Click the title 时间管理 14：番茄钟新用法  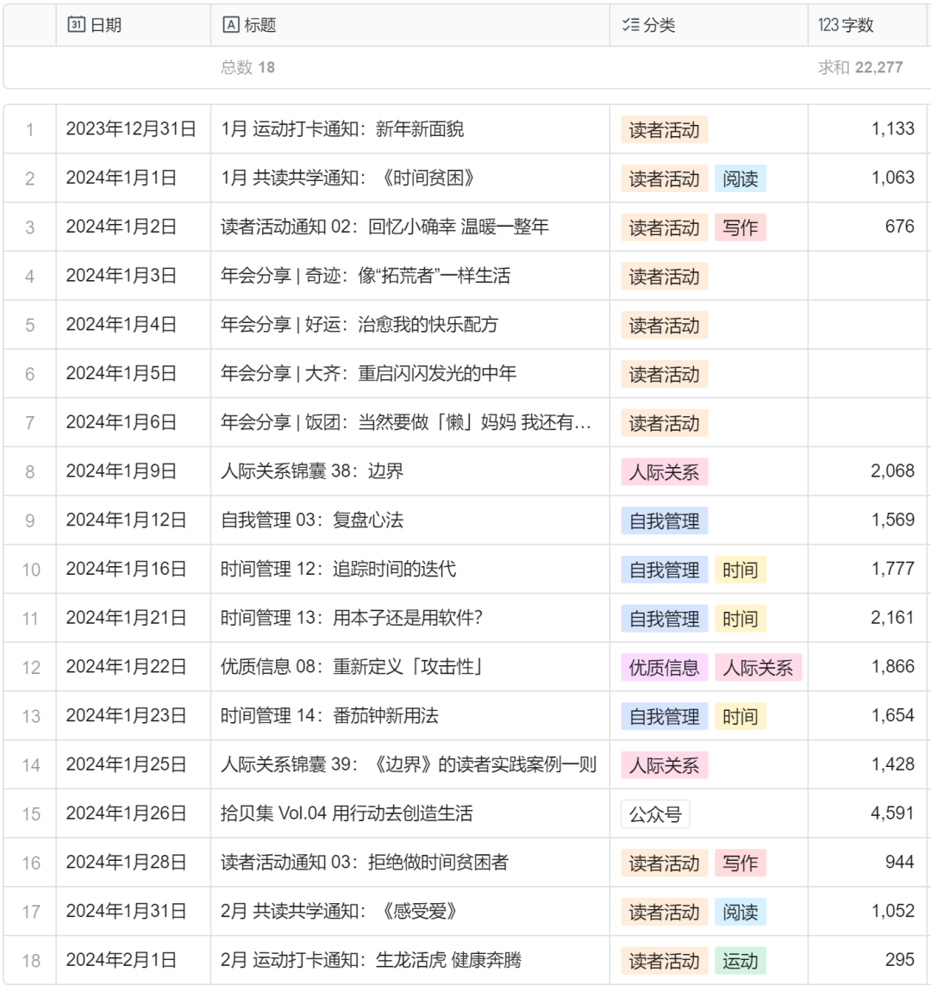pos(329,715)
